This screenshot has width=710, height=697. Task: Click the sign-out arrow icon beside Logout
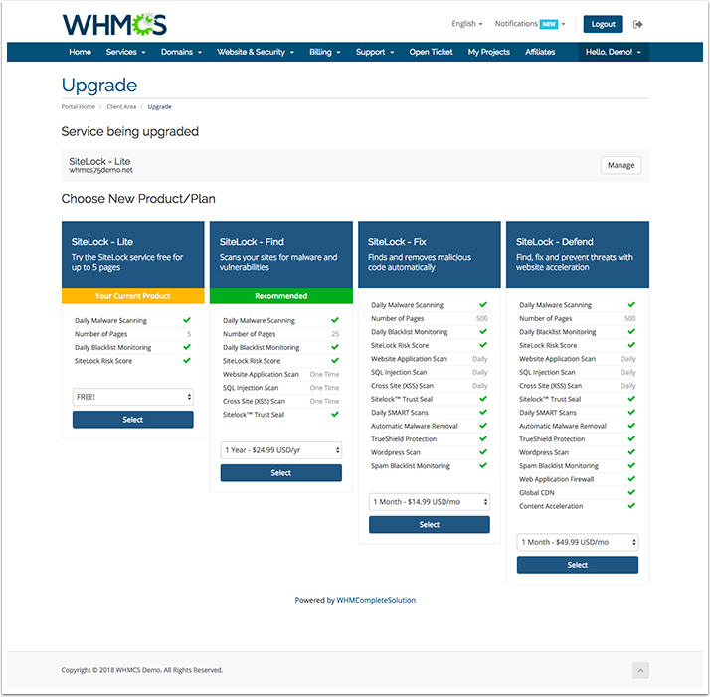637,24
